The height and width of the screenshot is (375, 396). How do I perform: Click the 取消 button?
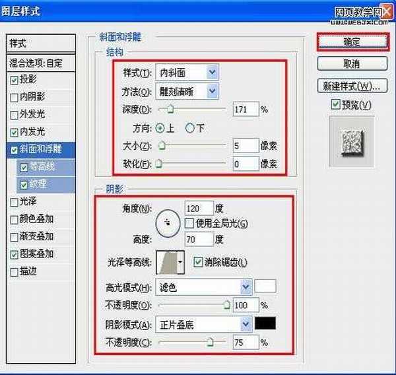point(350,64)
